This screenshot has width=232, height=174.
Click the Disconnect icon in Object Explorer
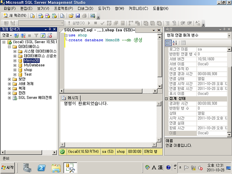tap(23, 35)
